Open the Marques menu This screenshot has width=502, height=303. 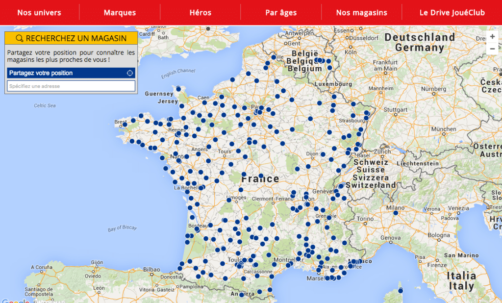pyautogui.click(x=120, y=12)
